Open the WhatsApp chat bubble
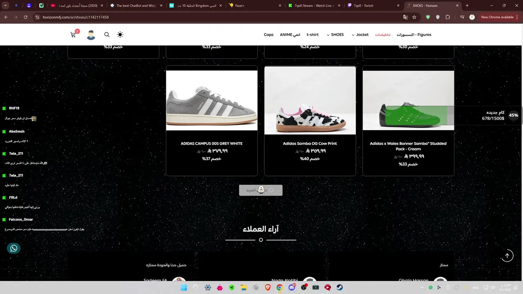Screen dimensions: 523x294 coord(13,248)
